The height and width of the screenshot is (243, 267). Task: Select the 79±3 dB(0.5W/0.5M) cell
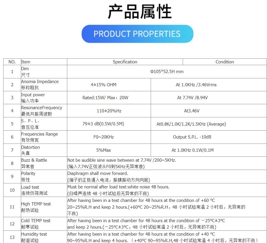103,124
